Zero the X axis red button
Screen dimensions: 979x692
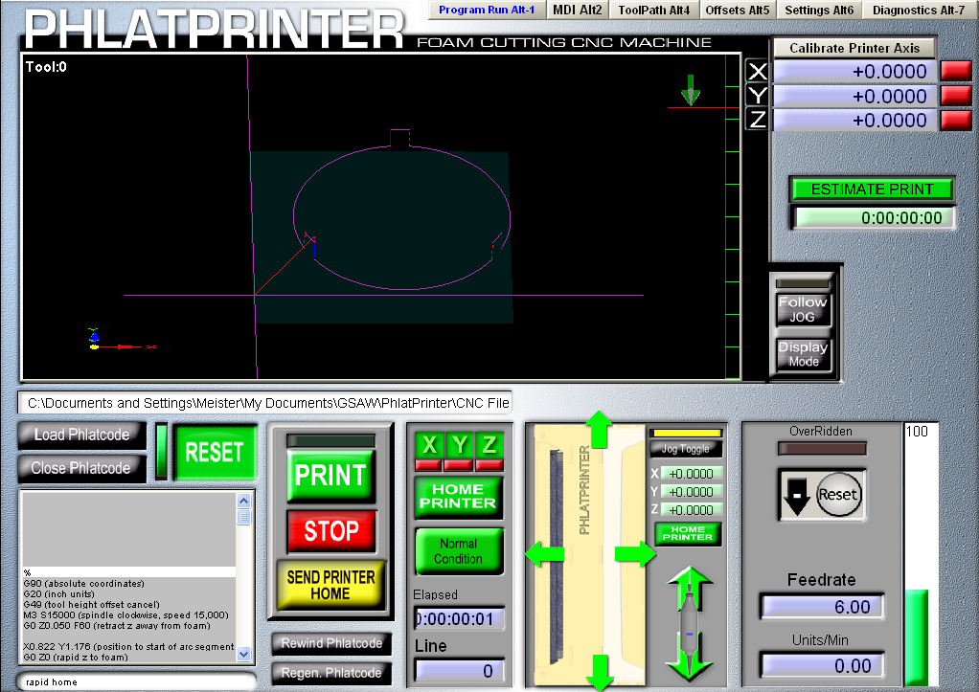955,72
